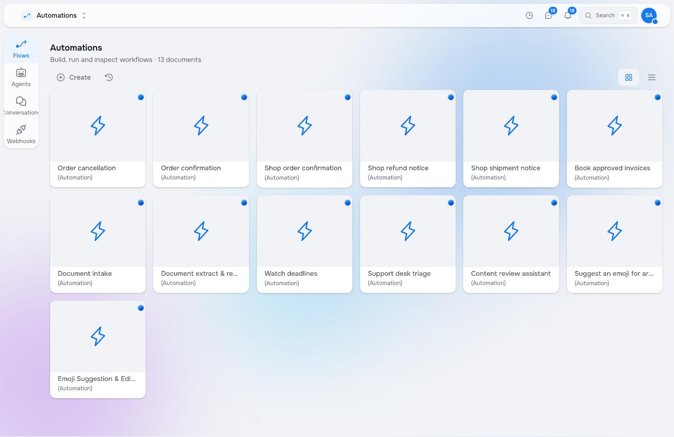Image resolution: width=674 pixels, height=437 pixels.
Task: Open the Webhooks sidebar section
Action: click(21, 135)
